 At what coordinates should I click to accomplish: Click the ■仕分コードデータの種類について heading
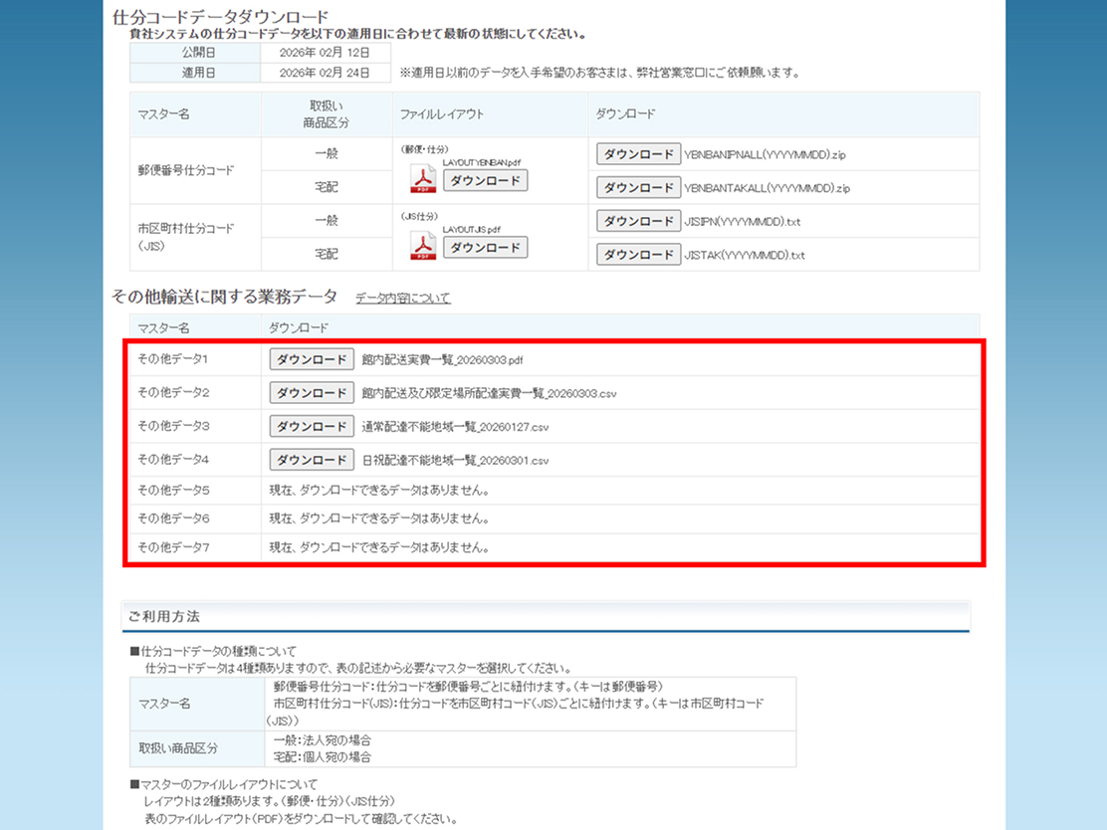click(213, 652)
